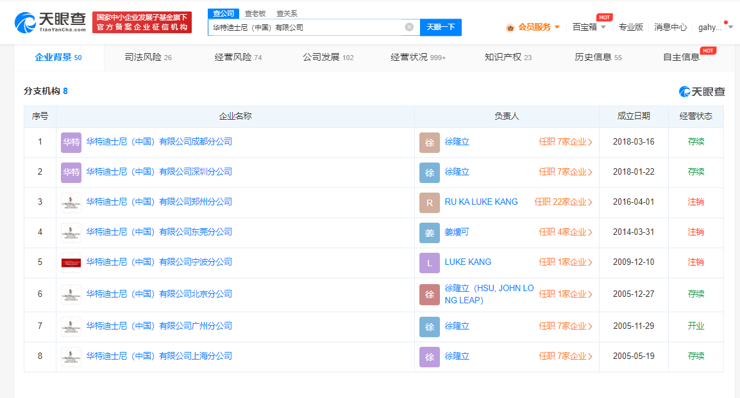
Task: Open the 华特 logo icon for 深圳分公司
Action: point(71,172)
